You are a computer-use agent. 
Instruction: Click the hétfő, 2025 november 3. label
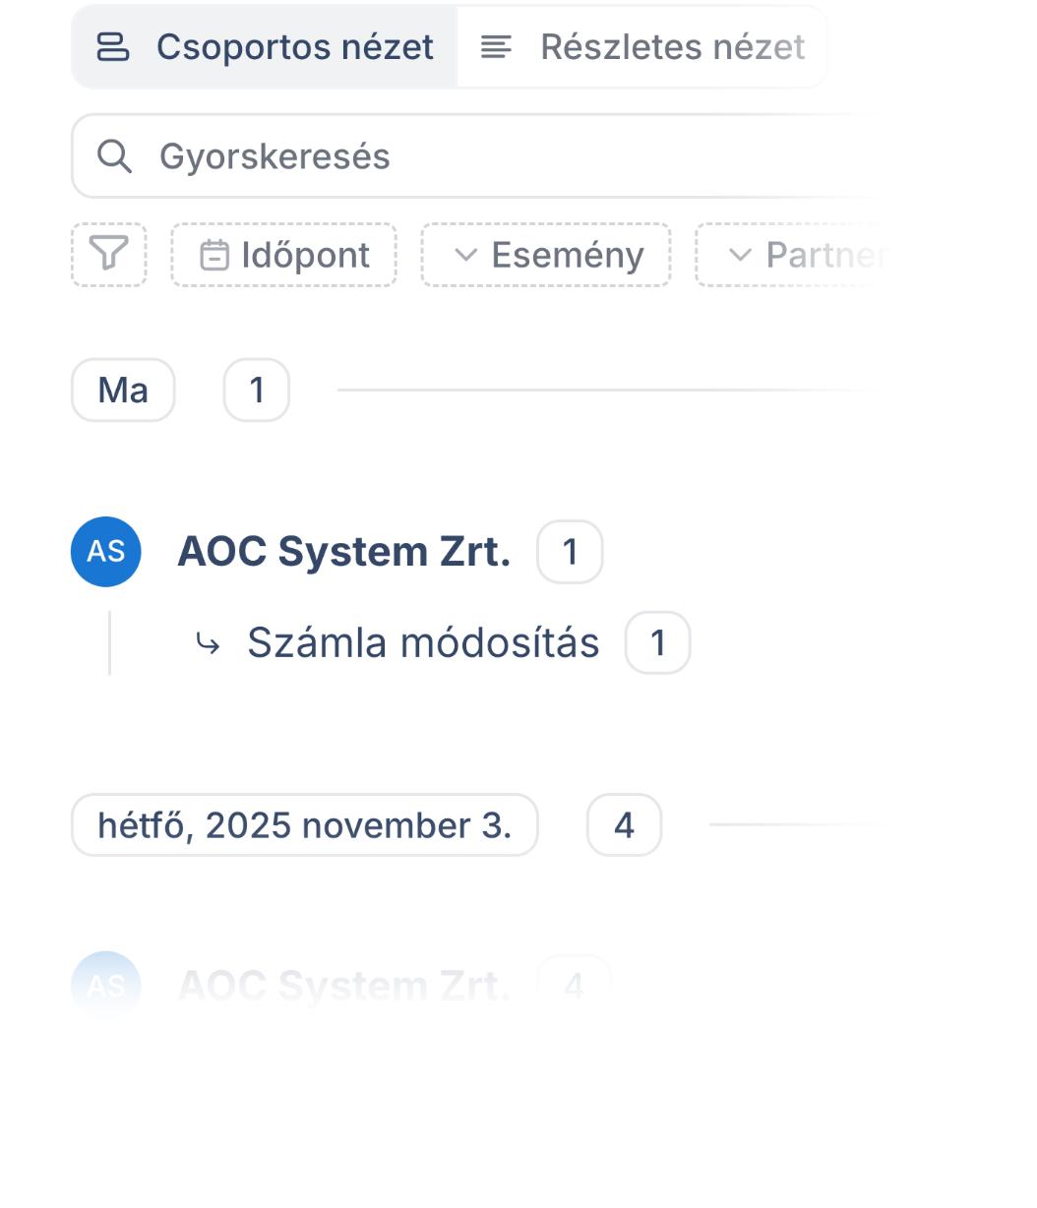click(x=304, y=825)
